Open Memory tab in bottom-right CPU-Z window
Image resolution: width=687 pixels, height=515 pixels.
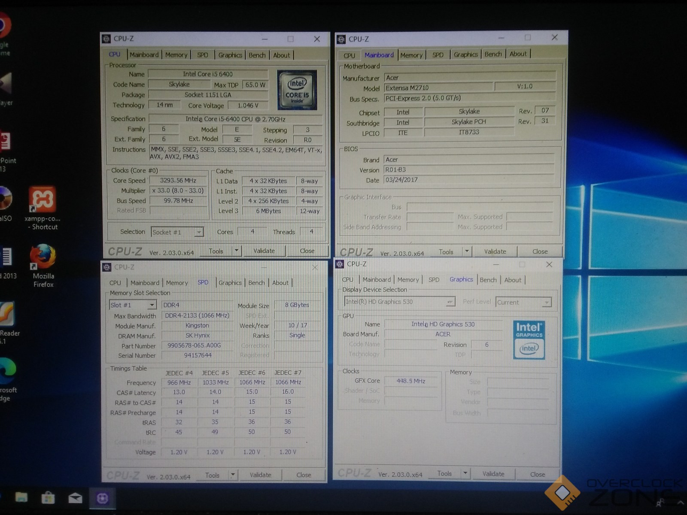[408, 280]
